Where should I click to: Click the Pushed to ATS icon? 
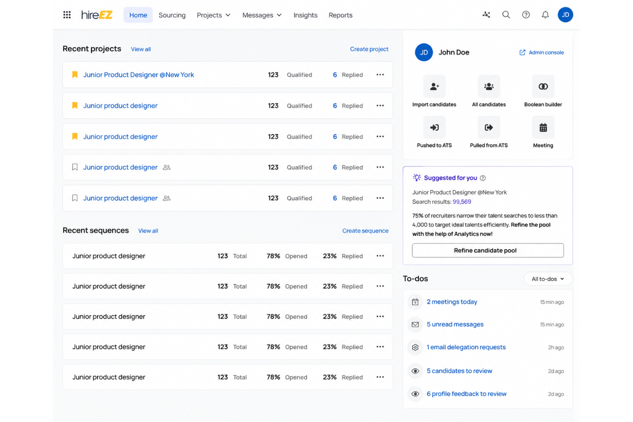point(435,127)
